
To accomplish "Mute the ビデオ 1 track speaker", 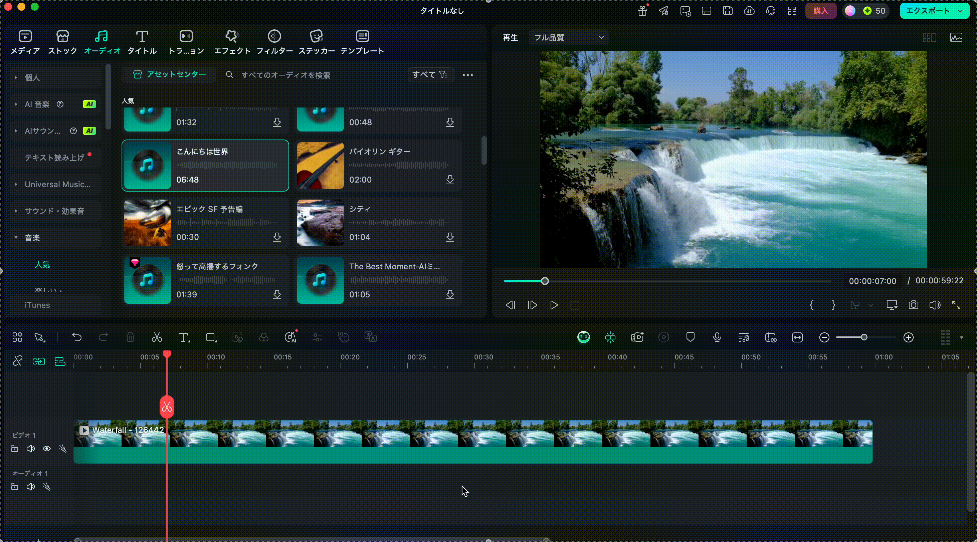I will (x=31, y=449).
